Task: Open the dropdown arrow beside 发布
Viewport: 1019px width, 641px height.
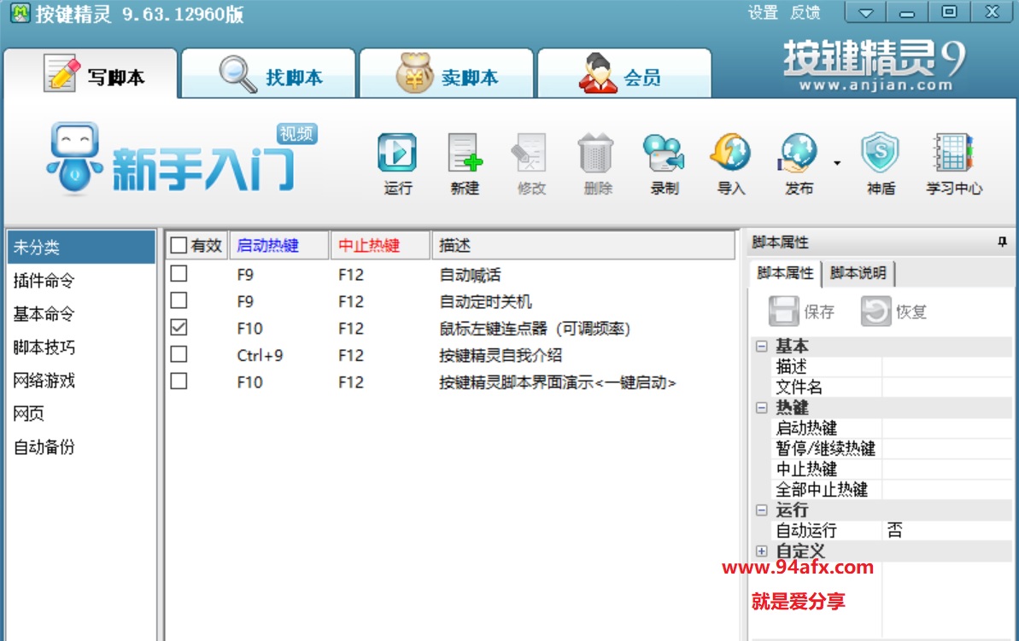Action: [x=837, y=163]
